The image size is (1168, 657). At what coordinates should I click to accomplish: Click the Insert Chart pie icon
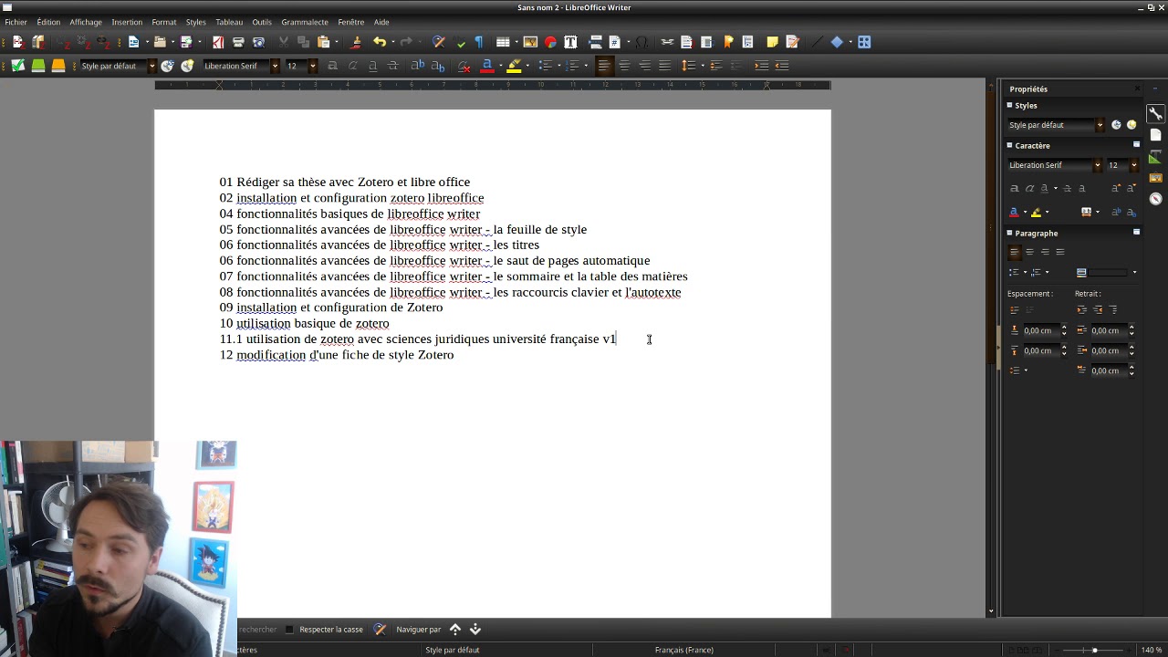[550, 42]
